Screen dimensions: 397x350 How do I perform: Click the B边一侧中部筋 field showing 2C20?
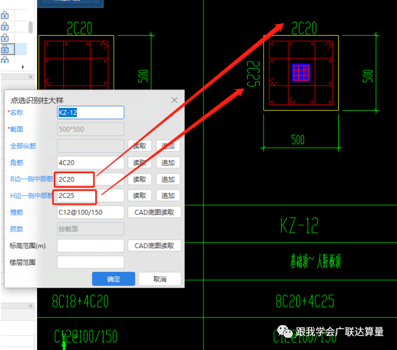pyautogui.click(x=90, y=179)
